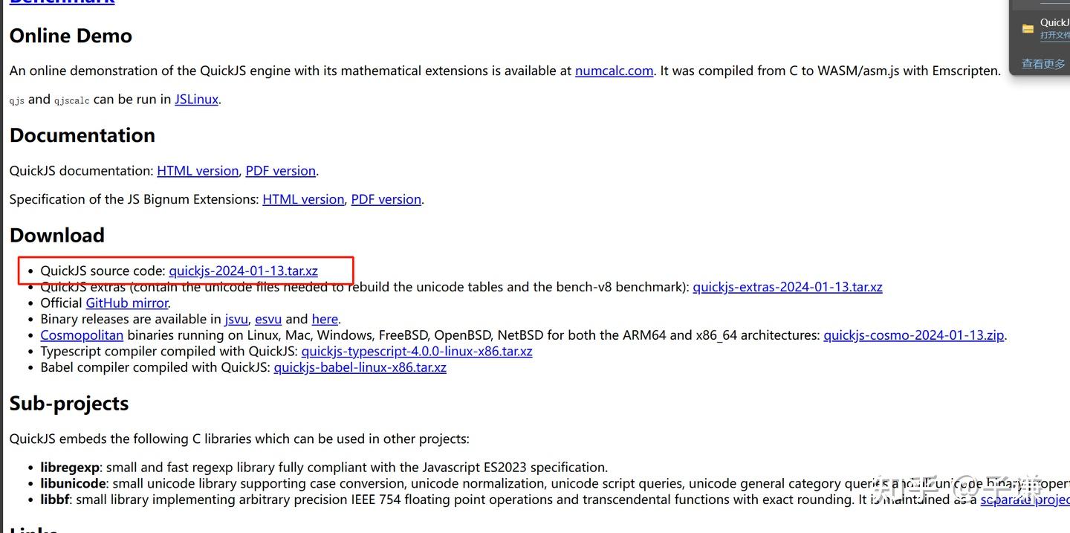The image size is (1070, 533).
Task: Download quickjs-extras-2024-01-13.tar.xz
Action: [x=787, y=287]
